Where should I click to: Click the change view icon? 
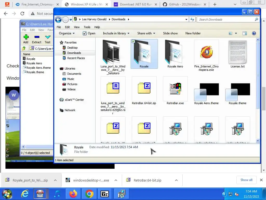click(230, 33)
